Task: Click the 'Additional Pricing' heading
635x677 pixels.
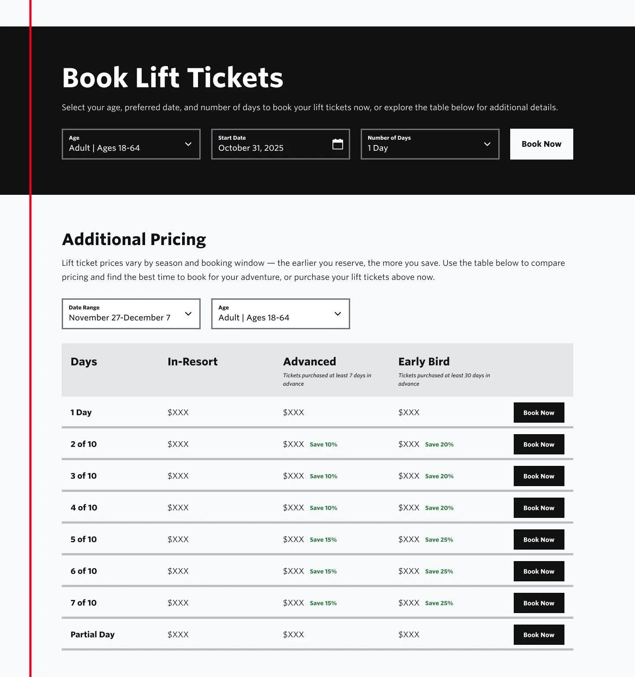Action: 134,239
